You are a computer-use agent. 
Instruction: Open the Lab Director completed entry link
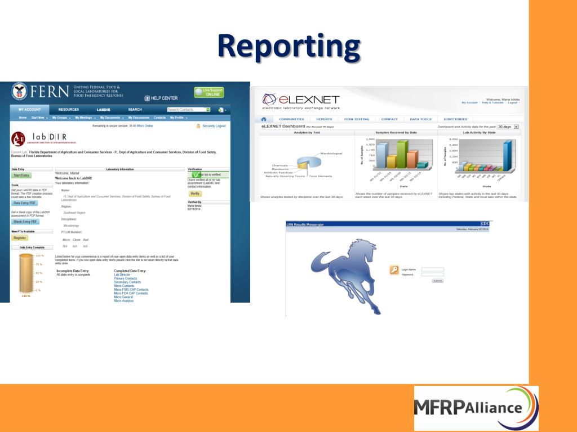[x=122, y=274]
